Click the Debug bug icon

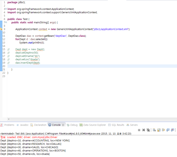(68, 125)
